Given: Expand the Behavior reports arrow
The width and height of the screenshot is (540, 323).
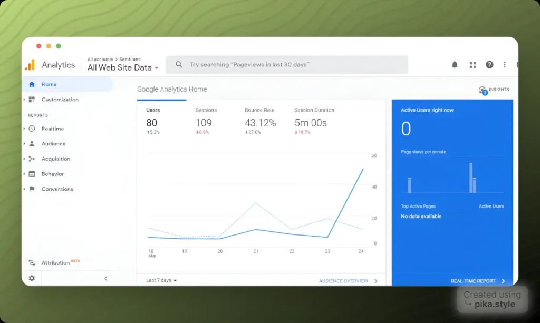Looking at the screenshot, I should 24,174.
